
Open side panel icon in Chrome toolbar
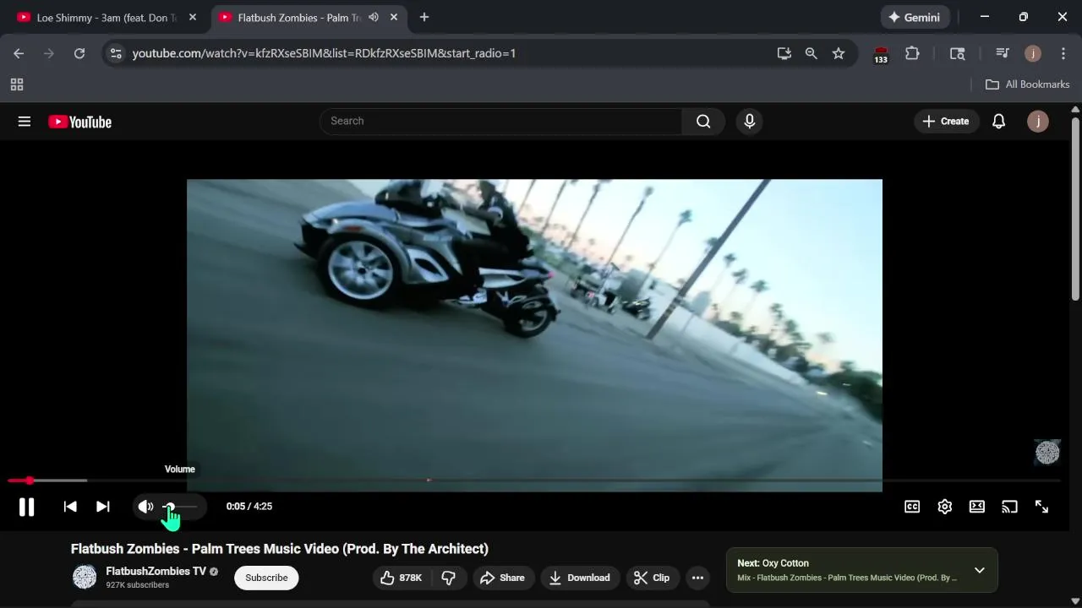tap(958, 53)
